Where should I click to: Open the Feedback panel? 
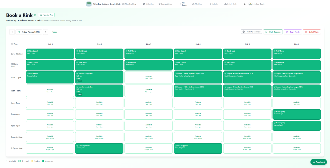(319, 162)
